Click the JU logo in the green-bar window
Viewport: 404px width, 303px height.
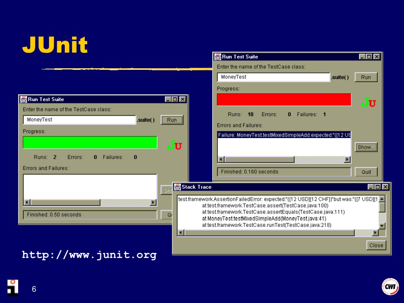click(174, 145)
